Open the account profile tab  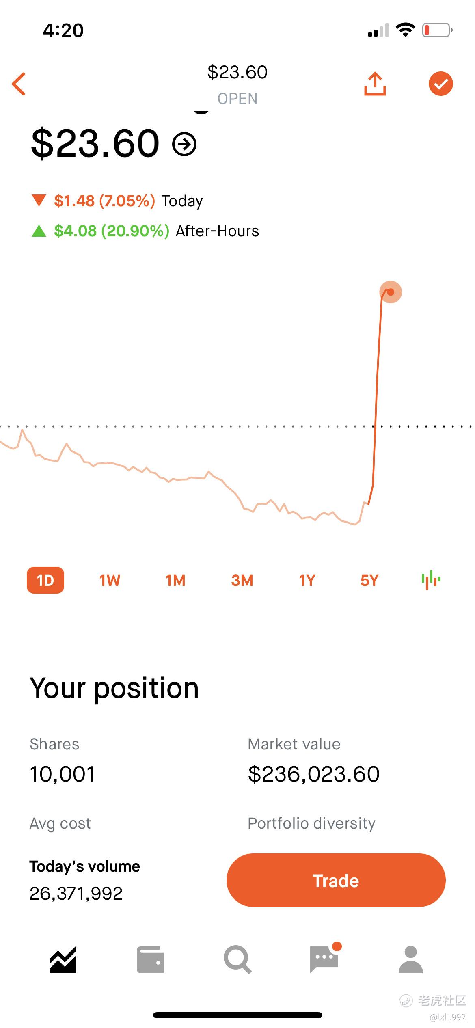click(x=411, y=960)
